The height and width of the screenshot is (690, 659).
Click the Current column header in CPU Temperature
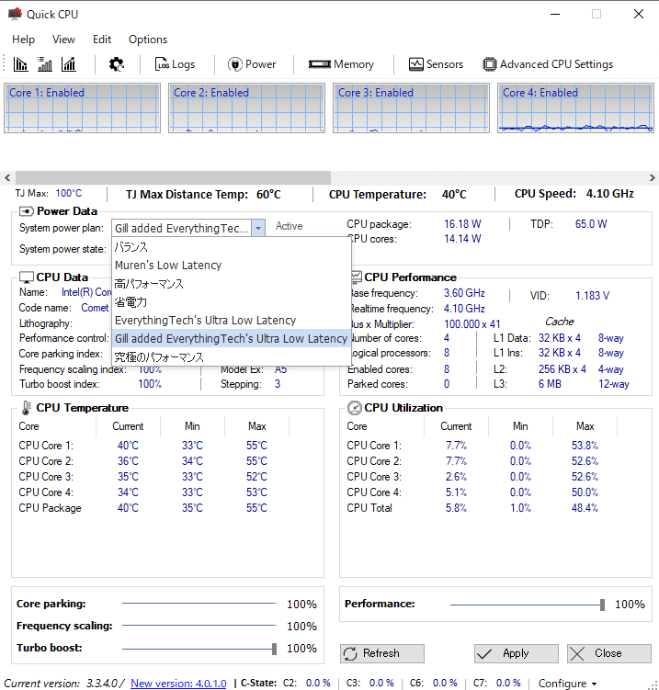(x=128, y=426)
